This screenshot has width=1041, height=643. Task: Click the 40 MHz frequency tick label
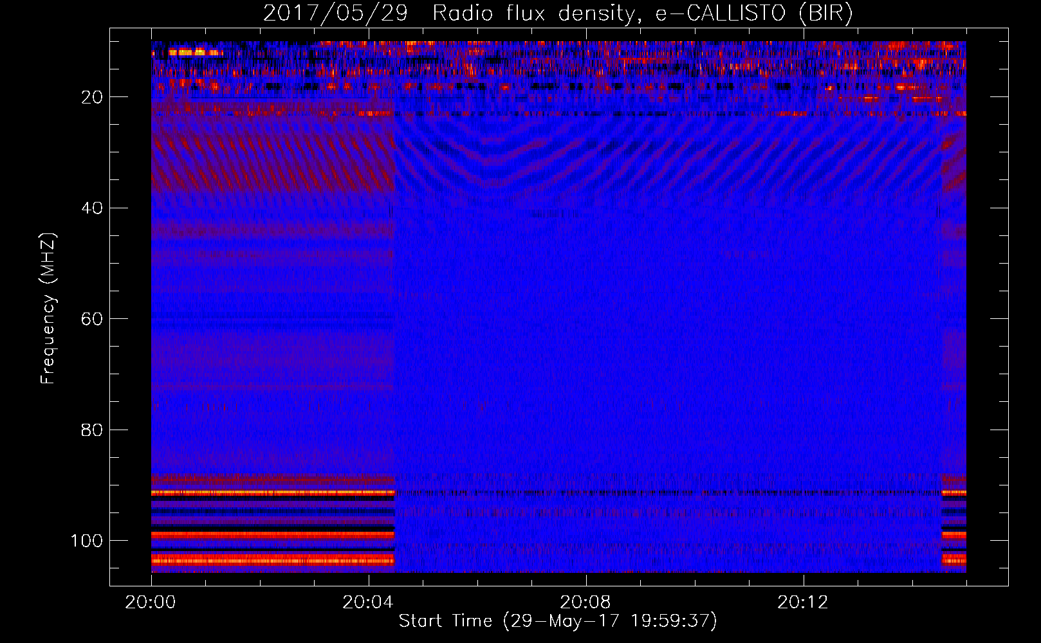pos(92,208)
